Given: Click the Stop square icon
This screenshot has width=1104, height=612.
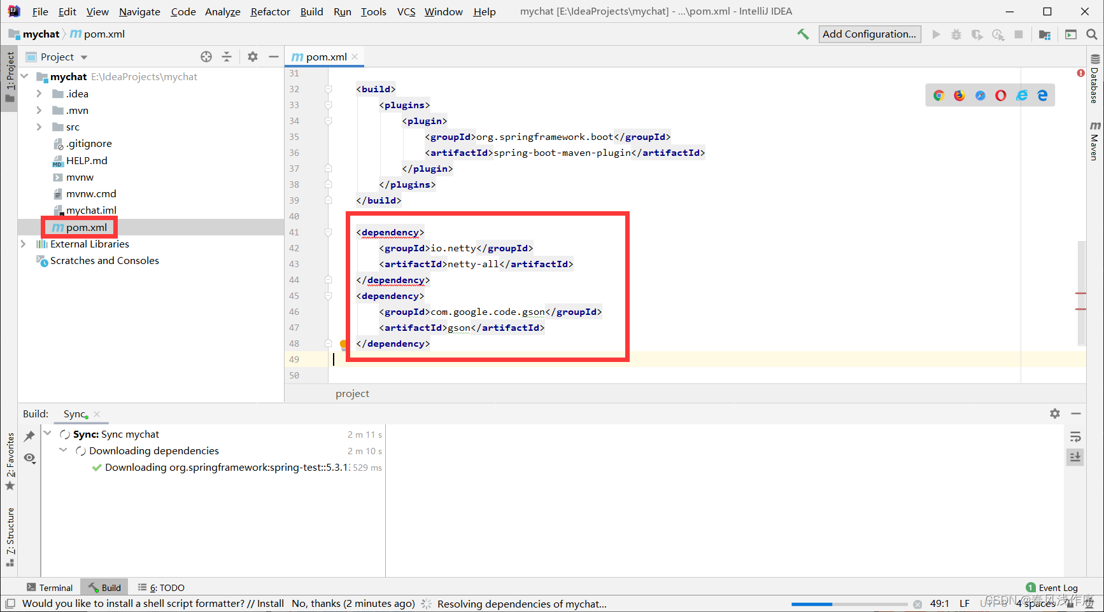Looking at the screenshot, I should click(x=1019, y=34).
